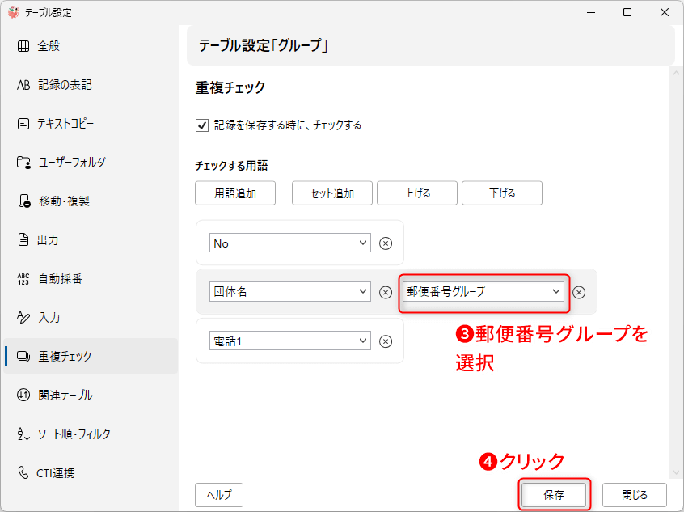Remove the 団体名 term with its X icon
This screenshot has height=512, width=684.
tap(386, 292)
